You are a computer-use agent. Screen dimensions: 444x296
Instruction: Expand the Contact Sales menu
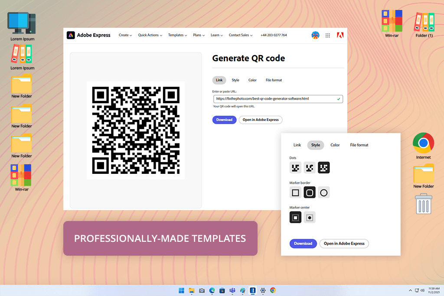point(241,35)
